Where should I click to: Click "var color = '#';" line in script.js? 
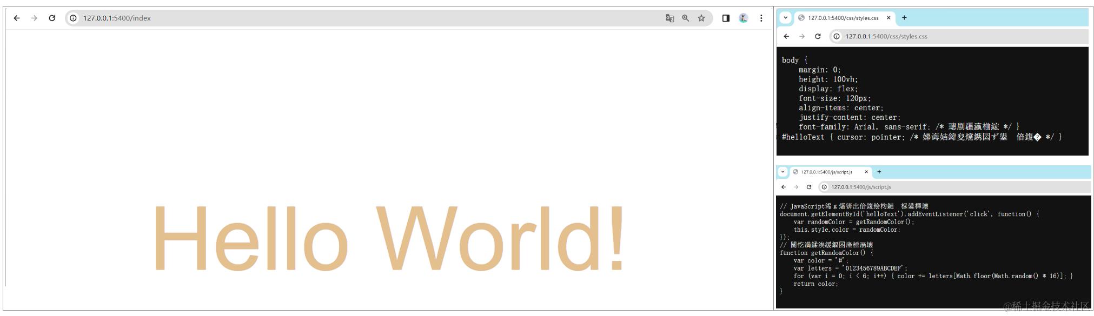point(821,260)
